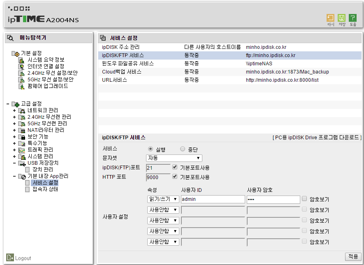The width and height of the screenshot is (364, 265).
Task: Click the Logout icon
Action: tap(10, 257)
